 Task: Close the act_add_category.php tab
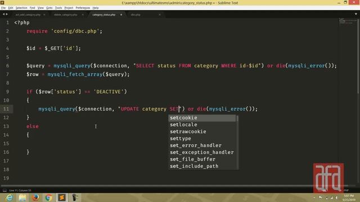[44, 15]
